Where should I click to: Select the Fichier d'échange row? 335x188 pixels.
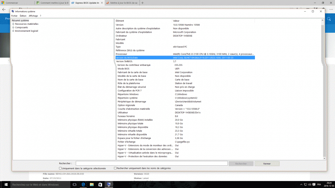186,142
